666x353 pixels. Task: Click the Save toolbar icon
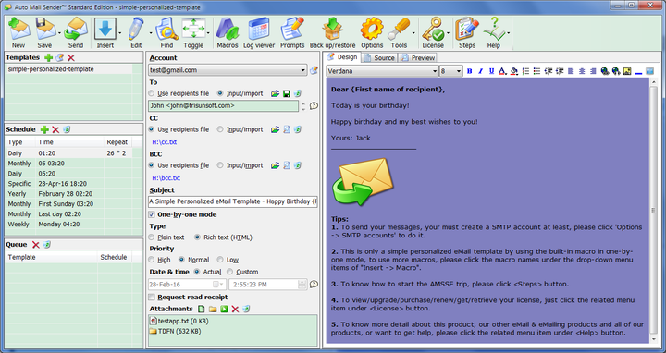click(x=44, y=33)
